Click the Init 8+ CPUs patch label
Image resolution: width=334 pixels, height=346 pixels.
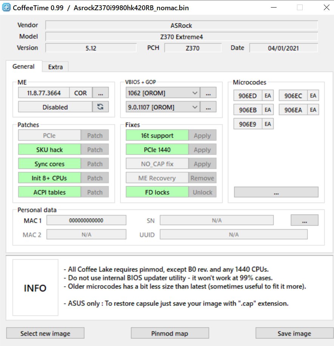pyautogui.click(x=49, y=178)
